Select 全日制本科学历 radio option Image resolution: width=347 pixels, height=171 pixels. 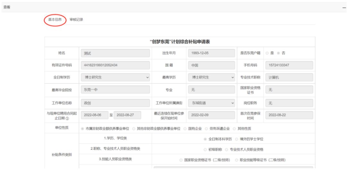pyautogui.click(x=205, y=139)
